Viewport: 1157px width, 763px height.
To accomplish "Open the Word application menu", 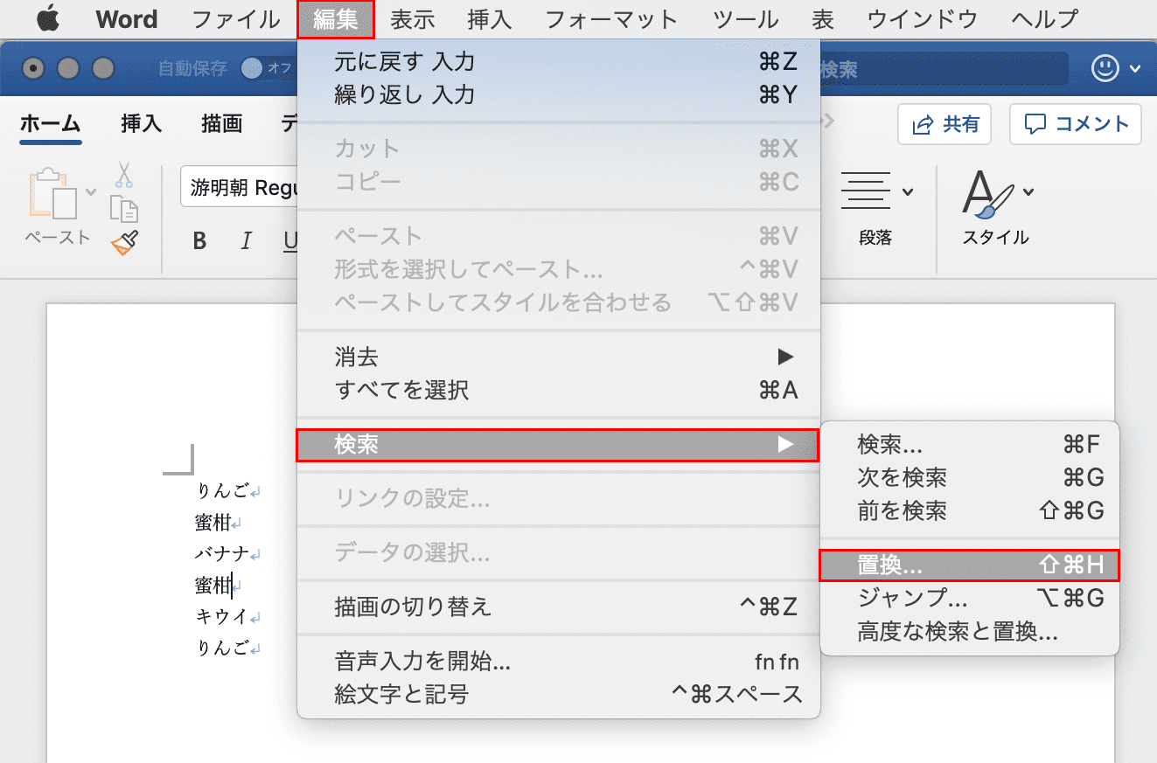I will pyautogui.click(x=126, y=18).
